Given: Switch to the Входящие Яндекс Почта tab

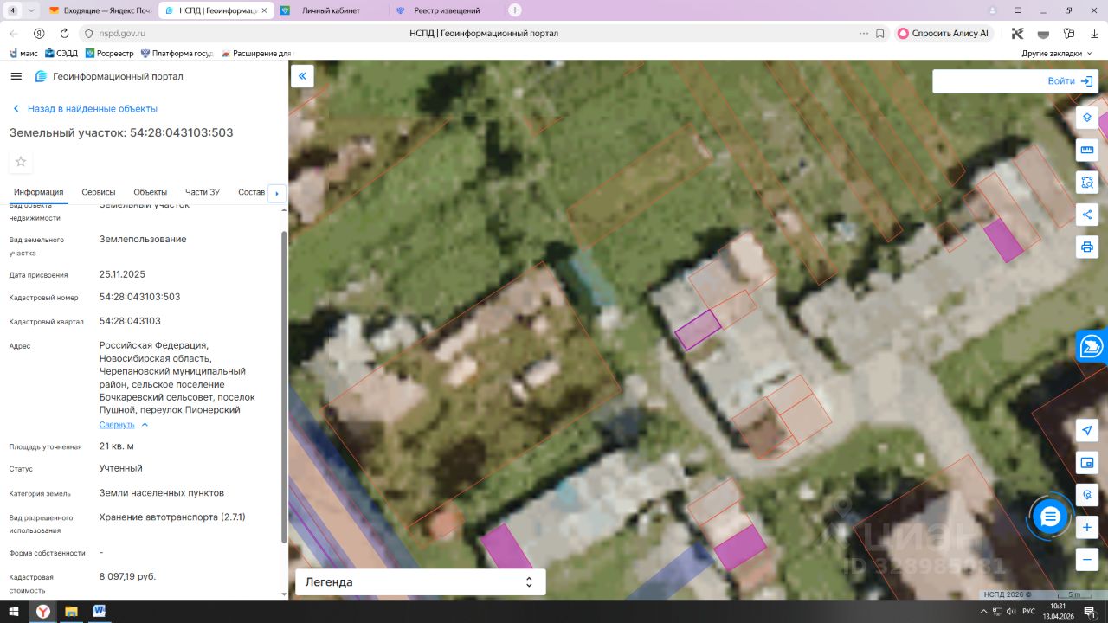Looking at the screenshot, I should (x=100, y=10).
